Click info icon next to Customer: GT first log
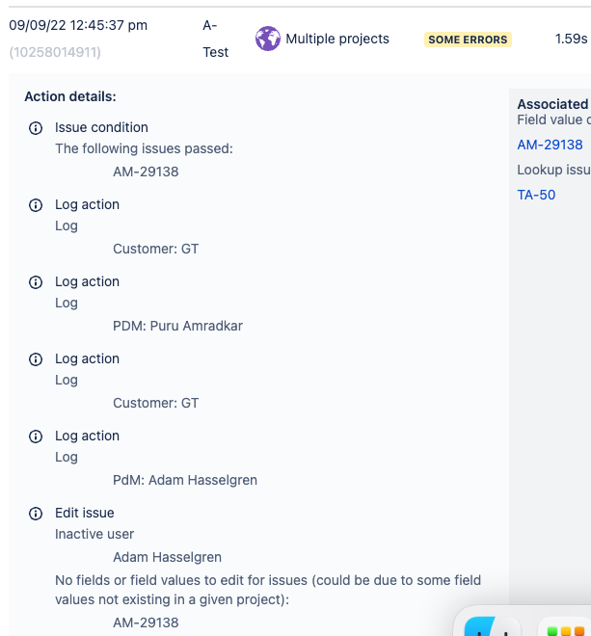This screenshot has width=591, height=636. coord(36,205)
